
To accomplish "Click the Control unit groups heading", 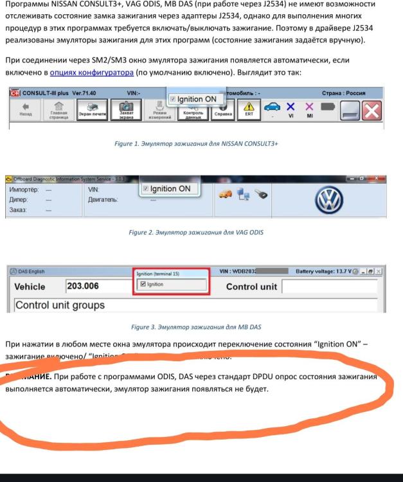I will click(60, 305).
